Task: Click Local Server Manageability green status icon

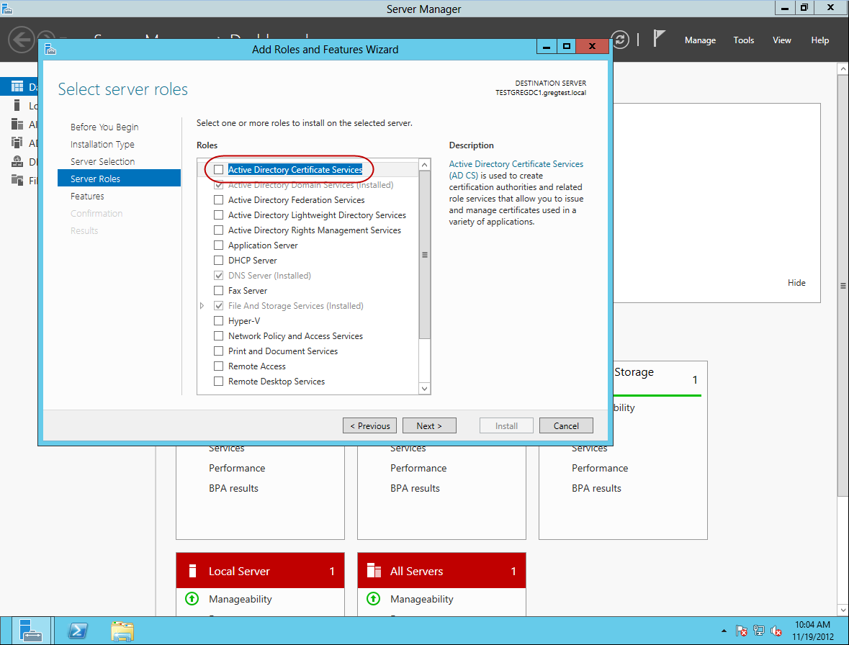Action: click(x=192, y=598)
